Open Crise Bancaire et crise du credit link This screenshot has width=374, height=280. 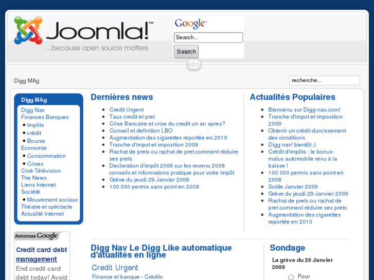tap(167, 124)
